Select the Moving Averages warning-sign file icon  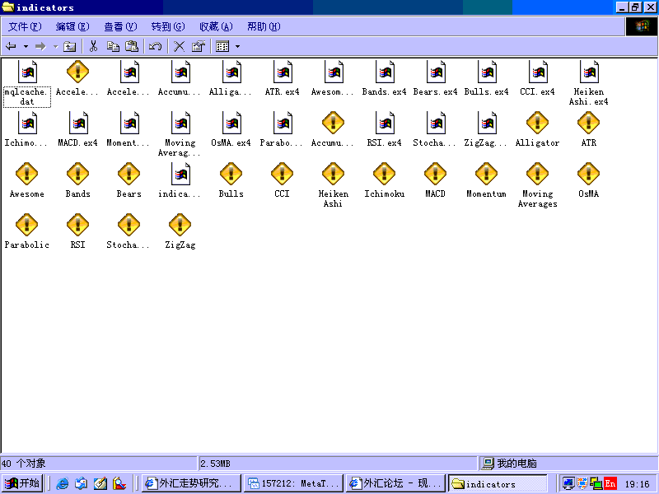[538, 174]
